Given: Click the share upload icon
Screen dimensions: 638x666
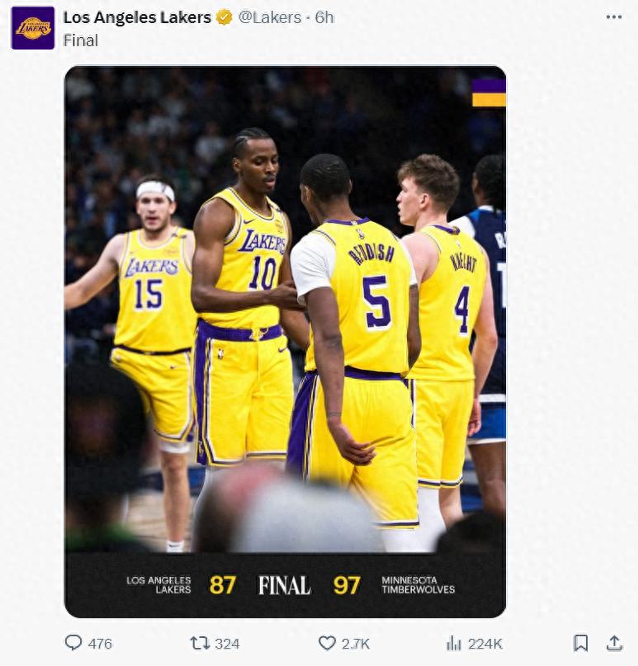Looking at the screenshot, I should click(614, 643).
